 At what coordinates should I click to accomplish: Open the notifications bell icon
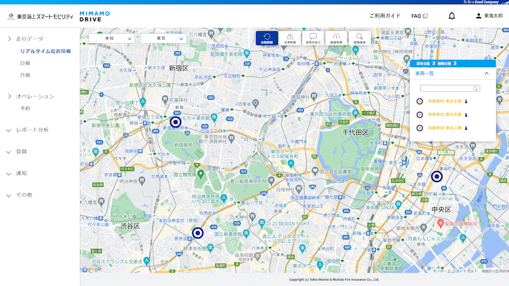point(452,16)
